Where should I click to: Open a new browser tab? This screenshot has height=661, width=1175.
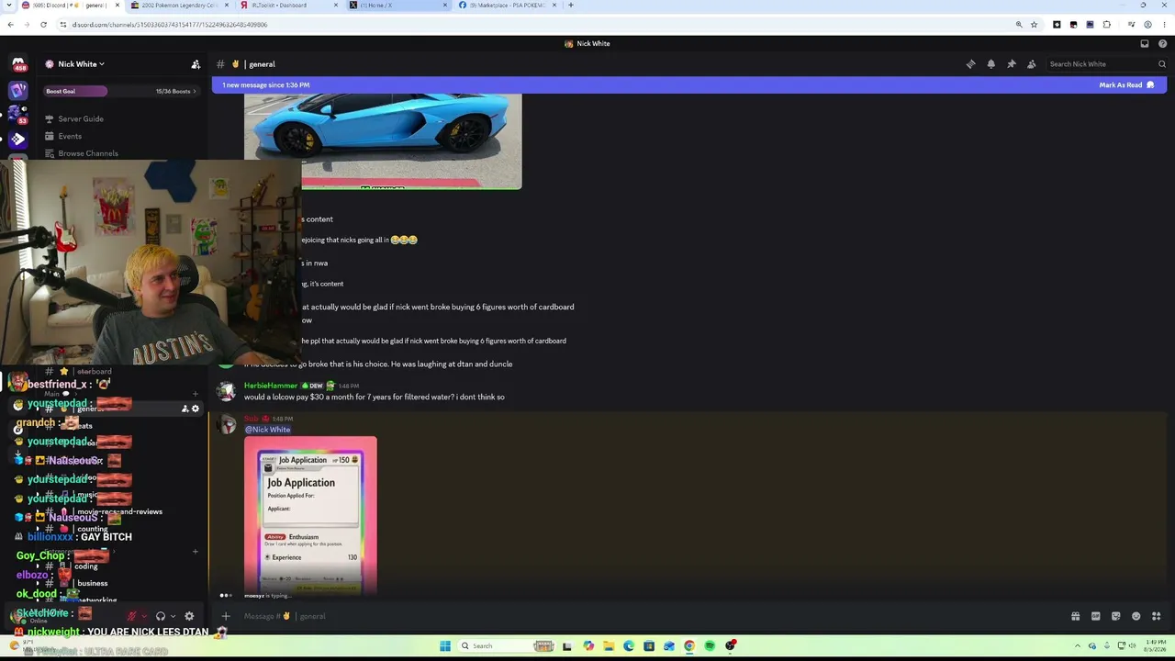(x=570, y=6)
